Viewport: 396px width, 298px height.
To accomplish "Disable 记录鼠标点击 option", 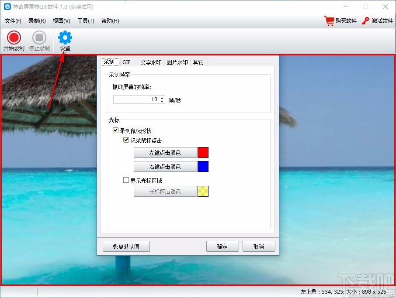I will 126,140.
